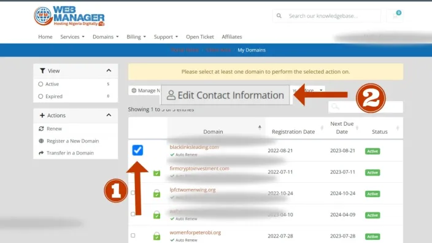The width and height of the screenshot is (432, 243).
Task: Click the Manage Nameservers button
Action: click(x=145, y=90)
